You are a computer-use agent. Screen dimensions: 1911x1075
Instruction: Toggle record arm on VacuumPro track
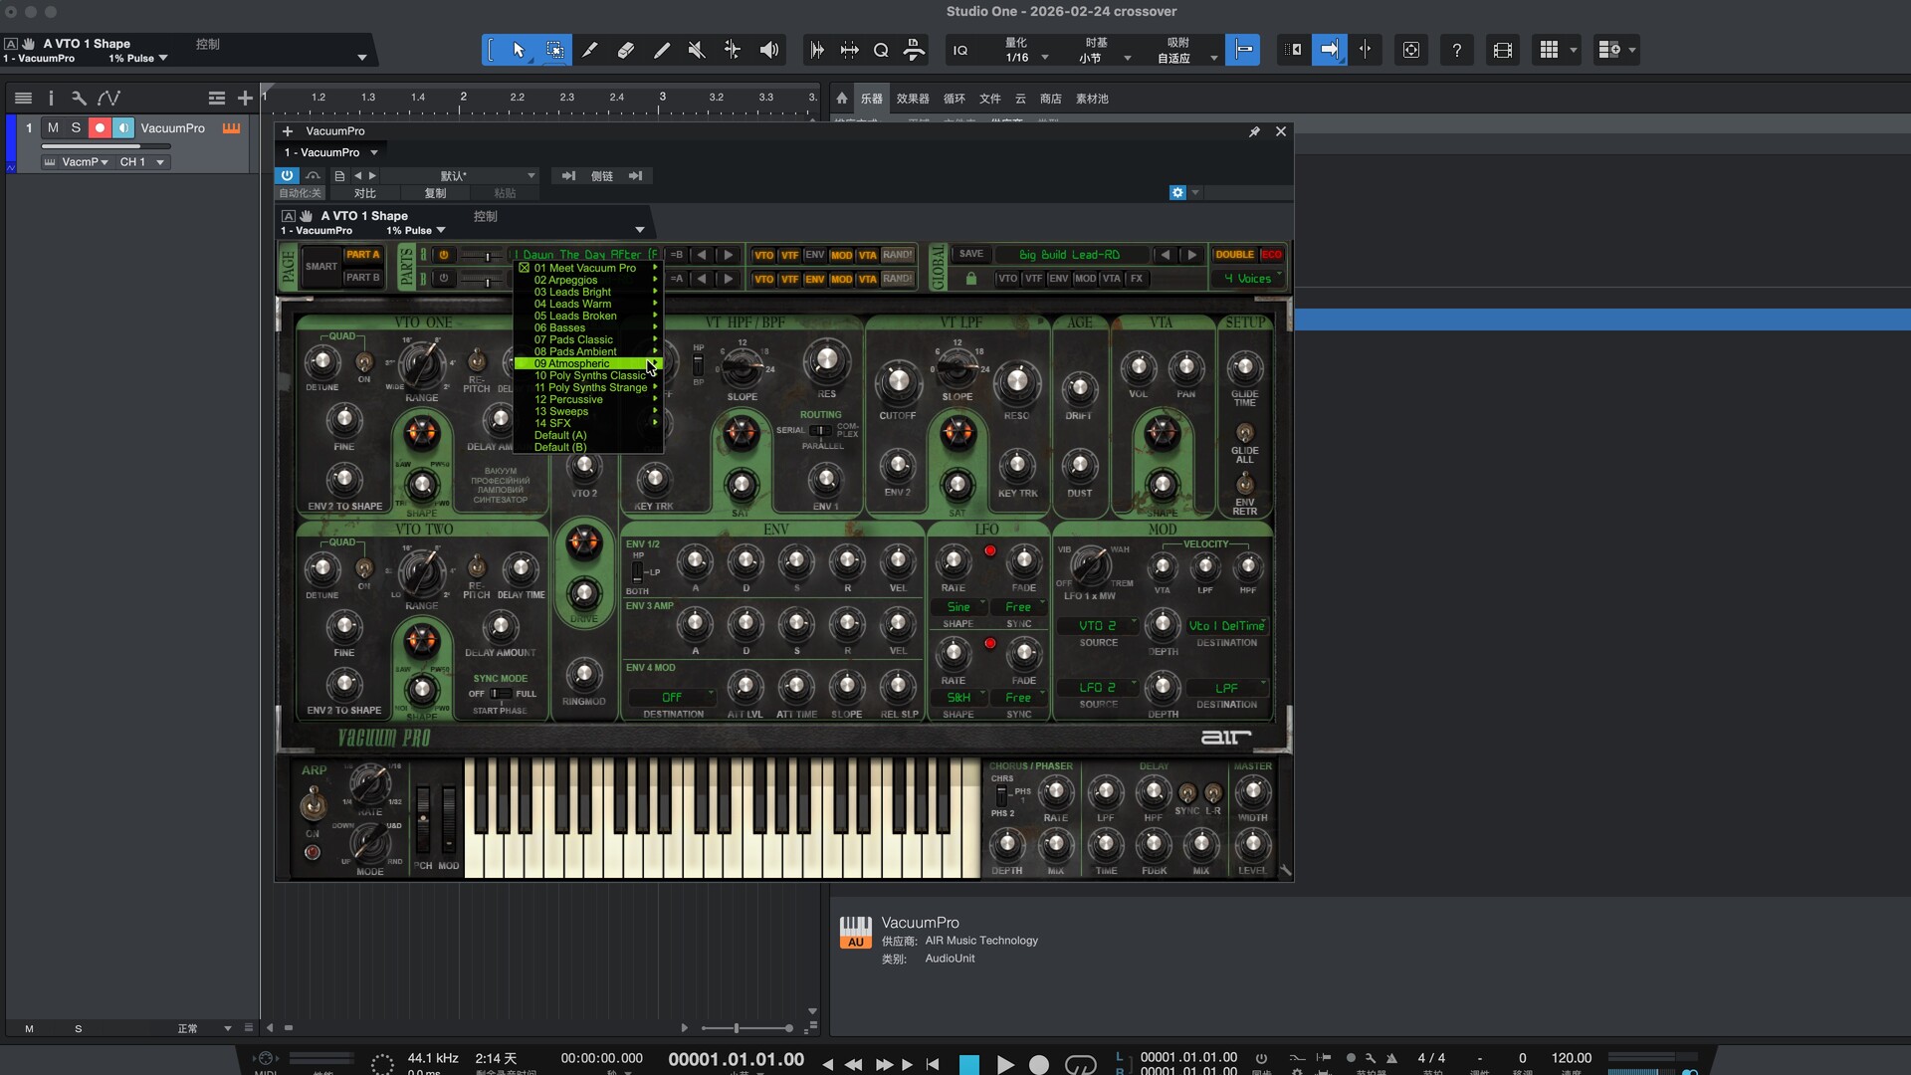tap(100, 127)
